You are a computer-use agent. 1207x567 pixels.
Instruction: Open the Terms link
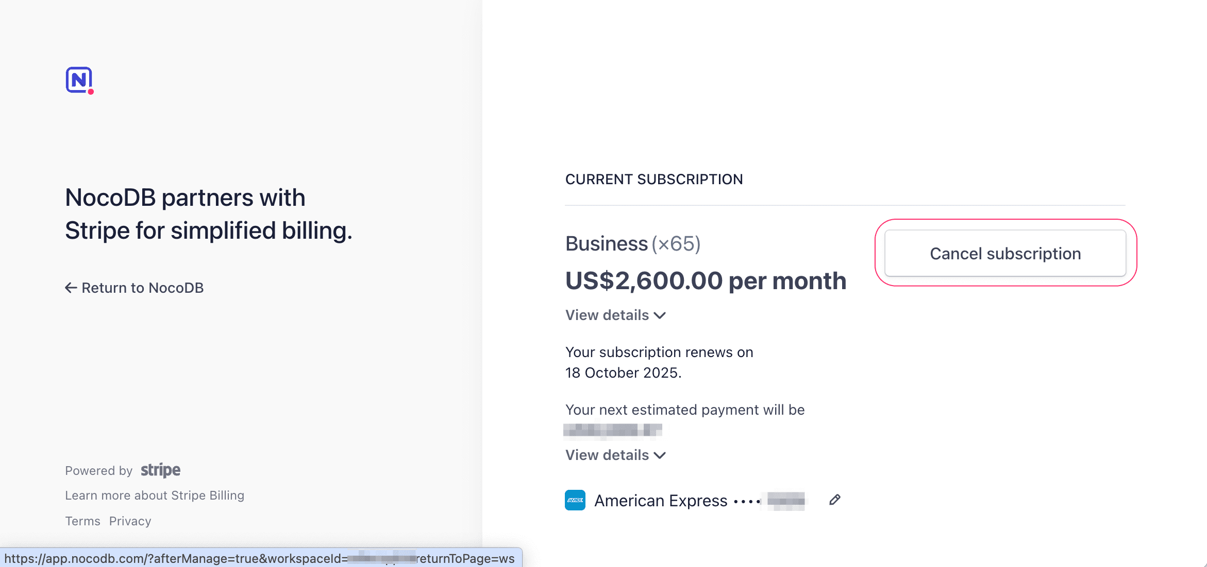(x=82, y=521)
